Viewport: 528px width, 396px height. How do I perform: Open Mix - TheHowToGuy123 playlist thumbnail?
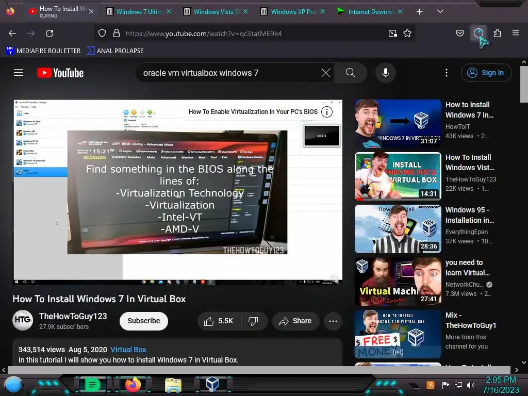click(x=398, y=334)
